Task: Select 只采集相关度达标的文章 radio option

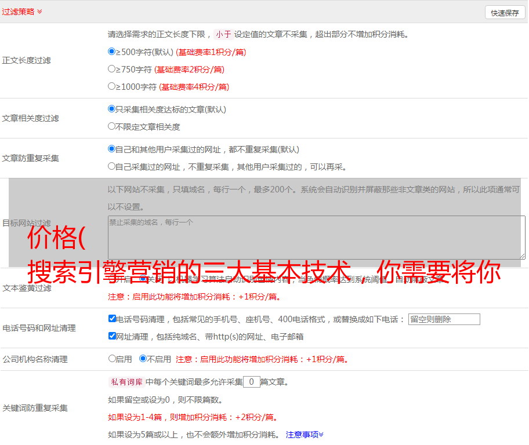Action: click(112, 109)
